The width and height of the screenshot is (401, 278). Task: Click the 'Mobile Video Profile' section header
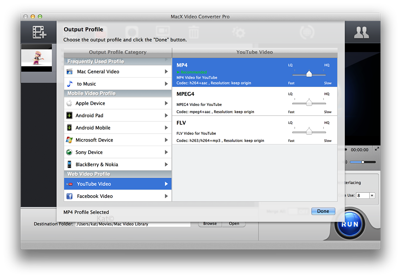coord(118,93)
